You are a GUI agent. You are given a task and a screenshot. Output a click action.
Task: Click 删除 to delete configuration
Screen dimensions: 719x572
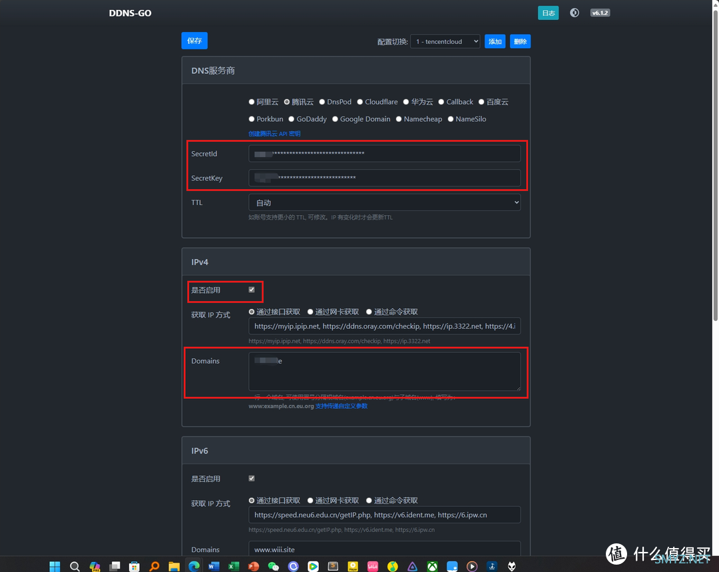click(520, 41)
